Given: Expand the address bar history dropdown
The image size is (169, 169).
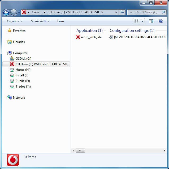Looking at the screenshot, I should click(116, 12).
